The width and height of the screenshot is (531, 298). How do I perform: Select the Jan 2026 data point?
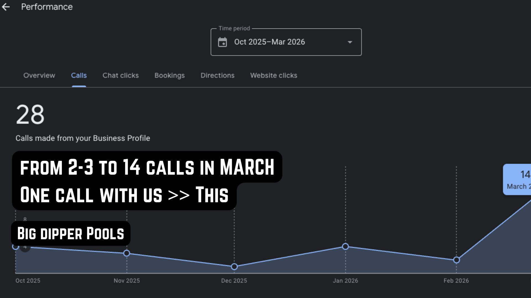point(345,246)
